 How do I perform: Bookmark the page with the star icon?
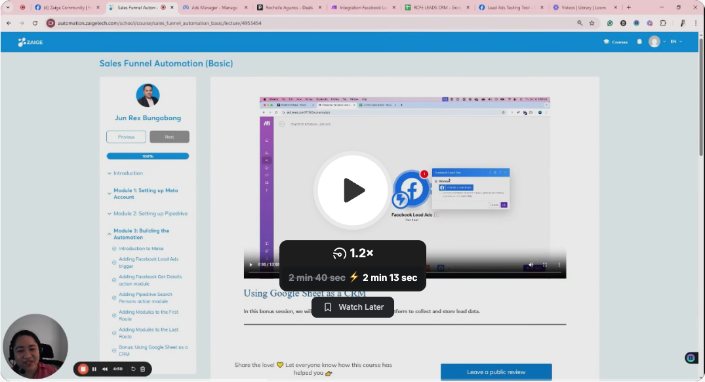click(592, 23)
